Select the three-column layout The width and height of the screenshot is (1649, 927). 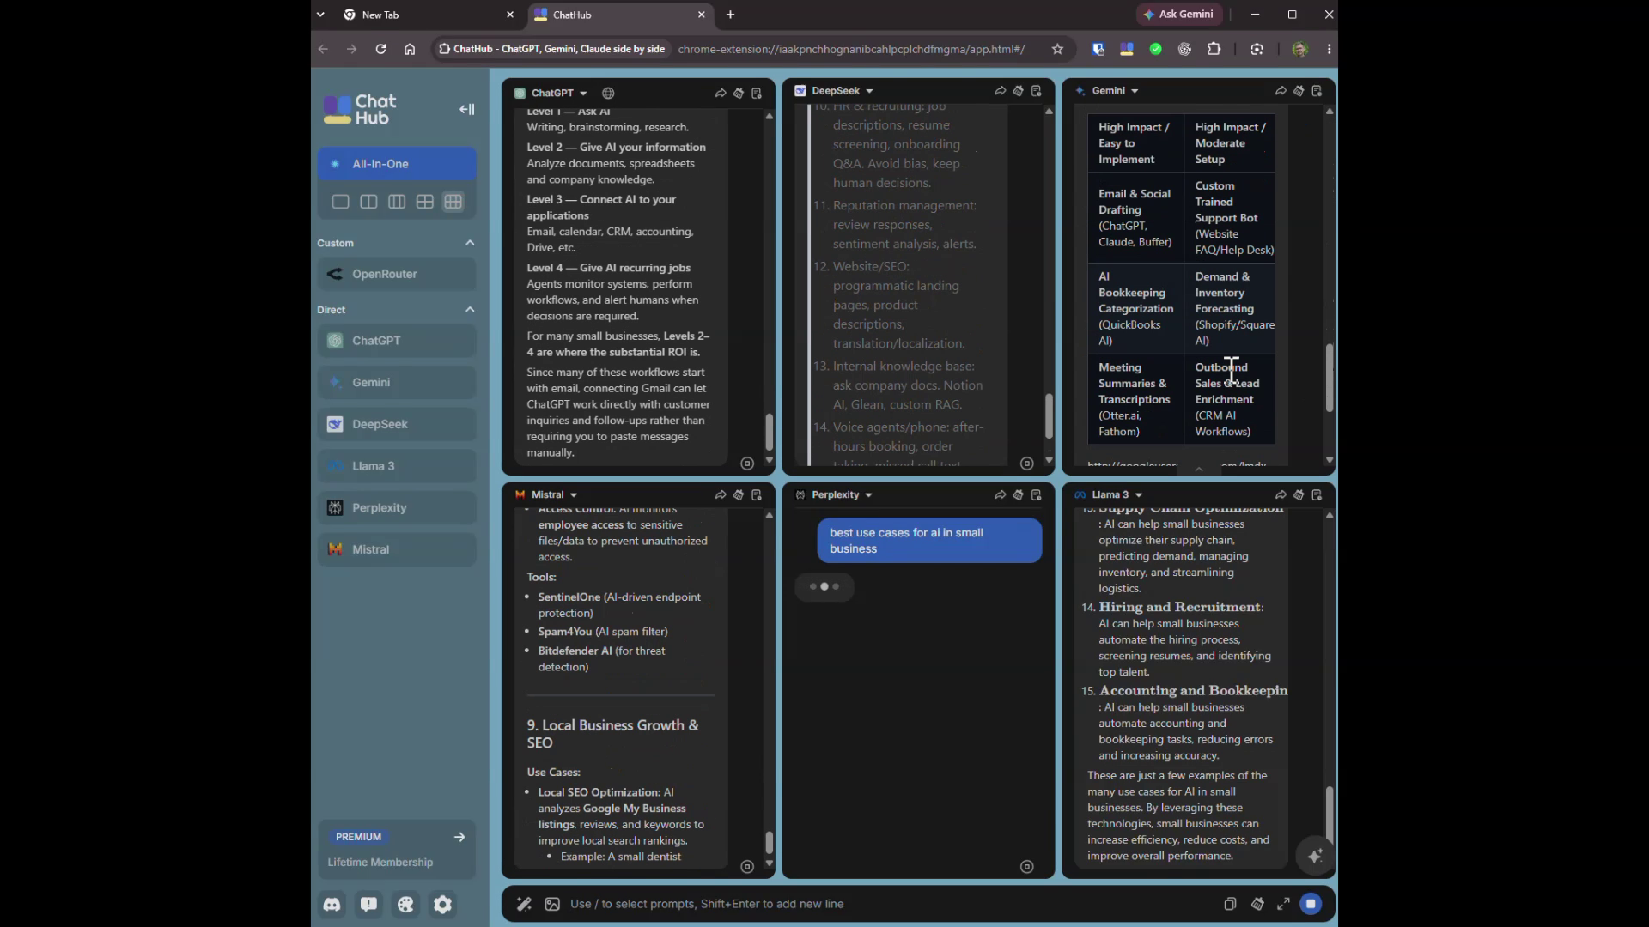(397, 202)
